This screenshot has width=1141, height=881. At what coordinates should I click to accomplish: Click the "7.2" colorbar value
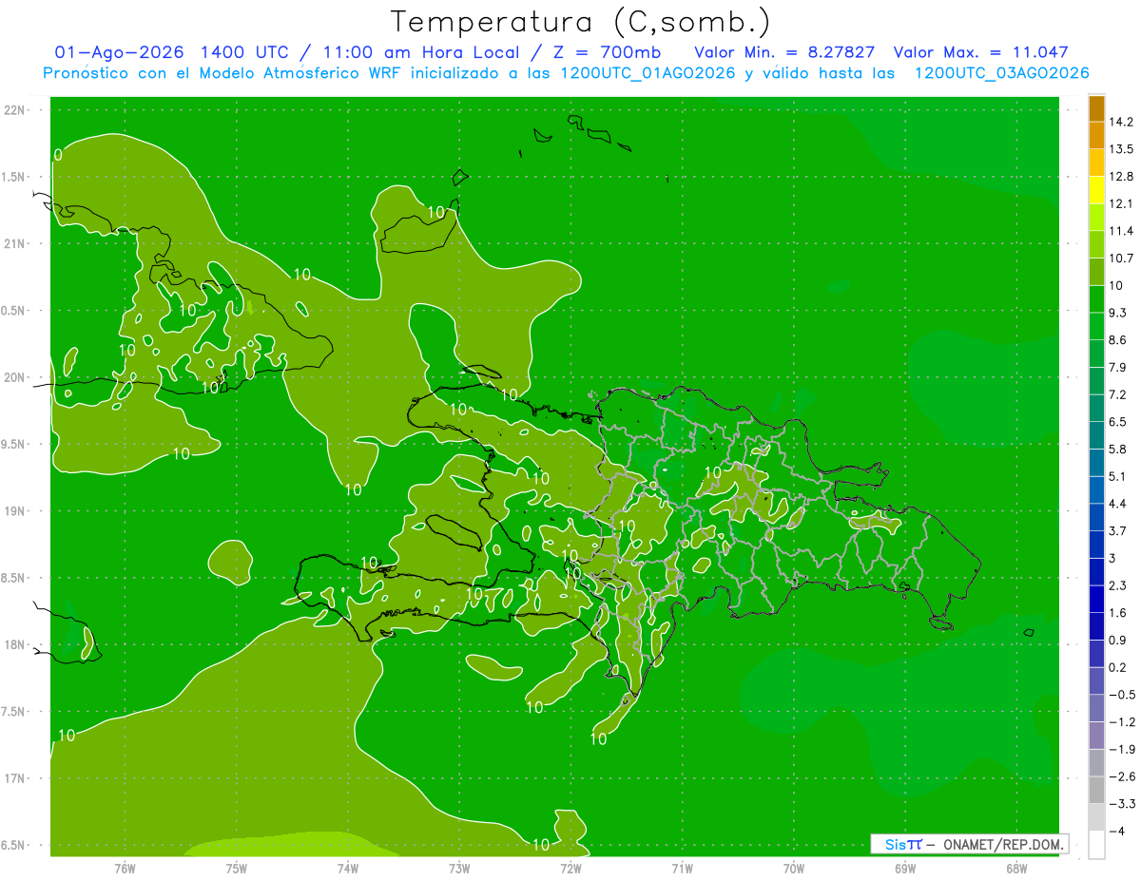point(1118,394)
